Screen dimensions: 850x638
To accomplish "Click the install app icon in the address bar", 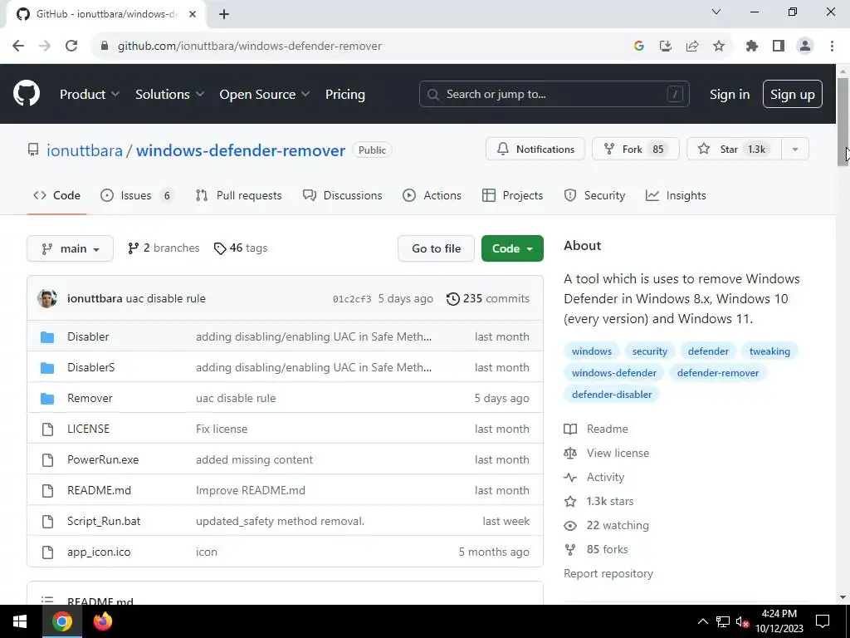I will click(666, 47).
